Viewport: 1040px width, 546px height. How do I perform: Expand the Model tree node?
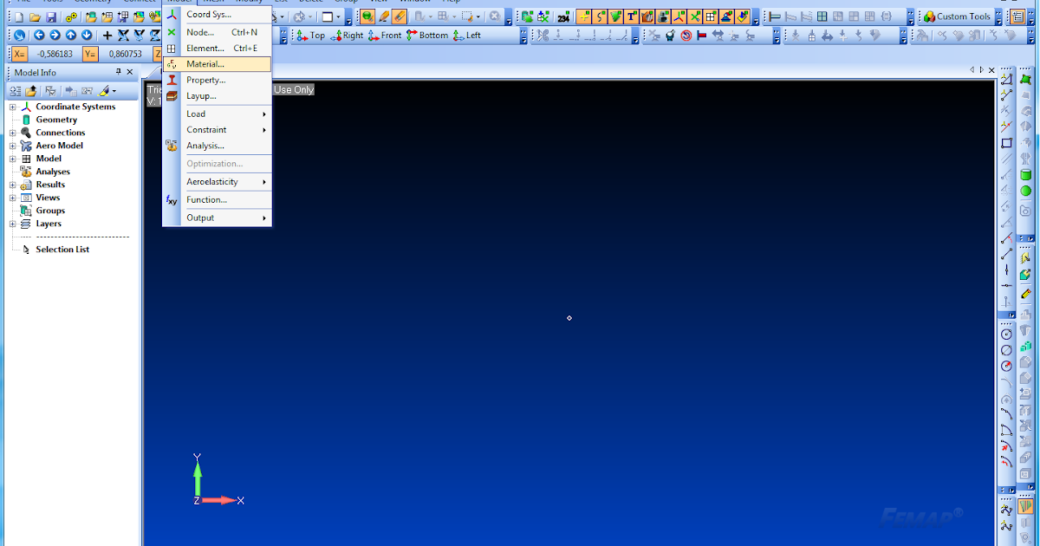11,158
